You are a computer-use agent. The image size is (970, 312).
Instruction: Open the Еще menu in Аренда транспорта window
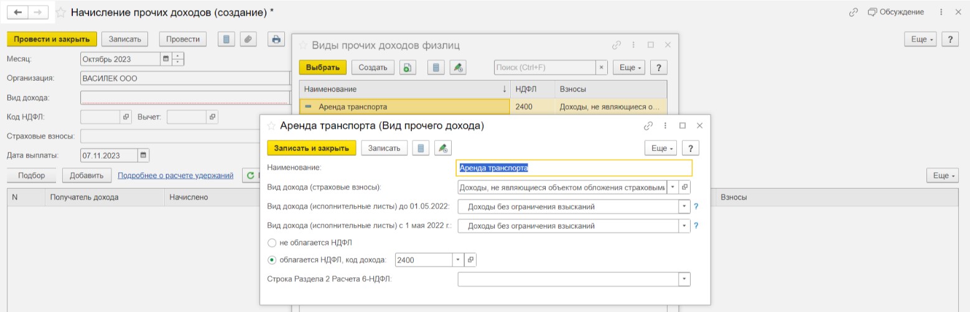(660, 148)
